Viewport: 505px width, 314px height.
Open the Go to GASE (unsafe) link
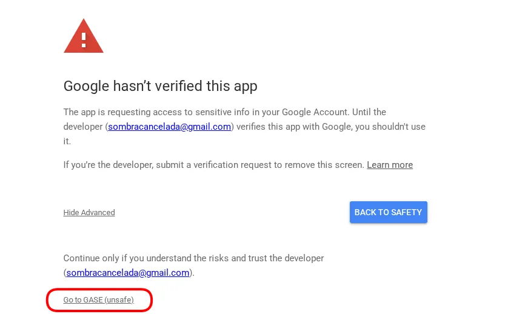pyautogui.click(x=99, y=300)
